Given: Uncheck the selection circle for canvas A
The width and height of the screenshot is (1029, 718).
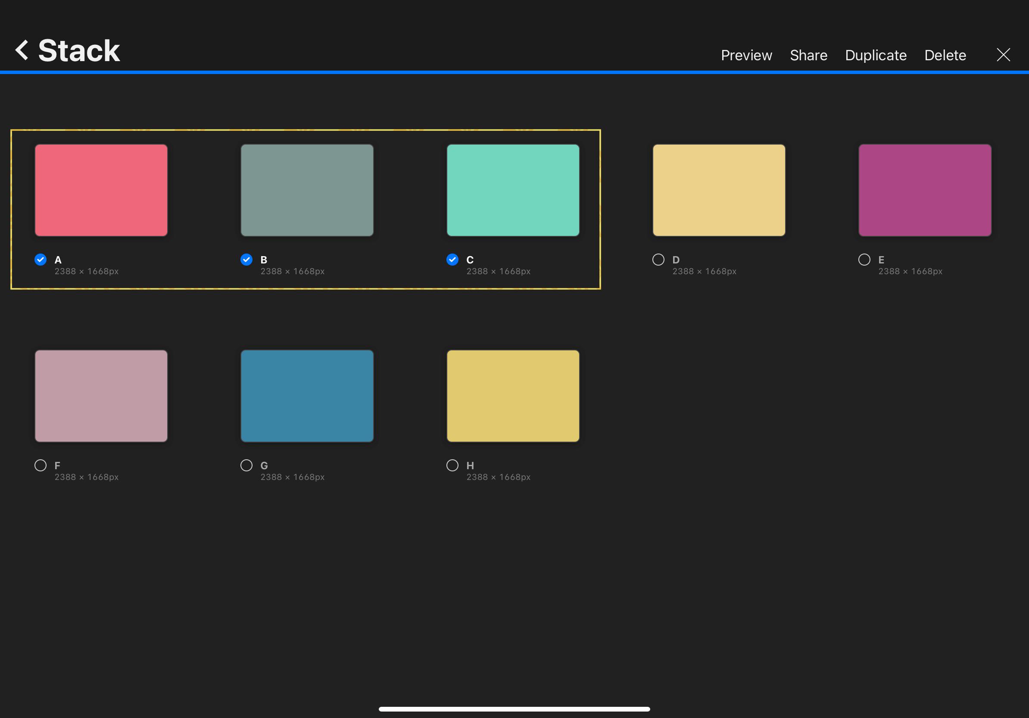Looking at the screenshot, I should pyautogui.click(x=40, y=260).
